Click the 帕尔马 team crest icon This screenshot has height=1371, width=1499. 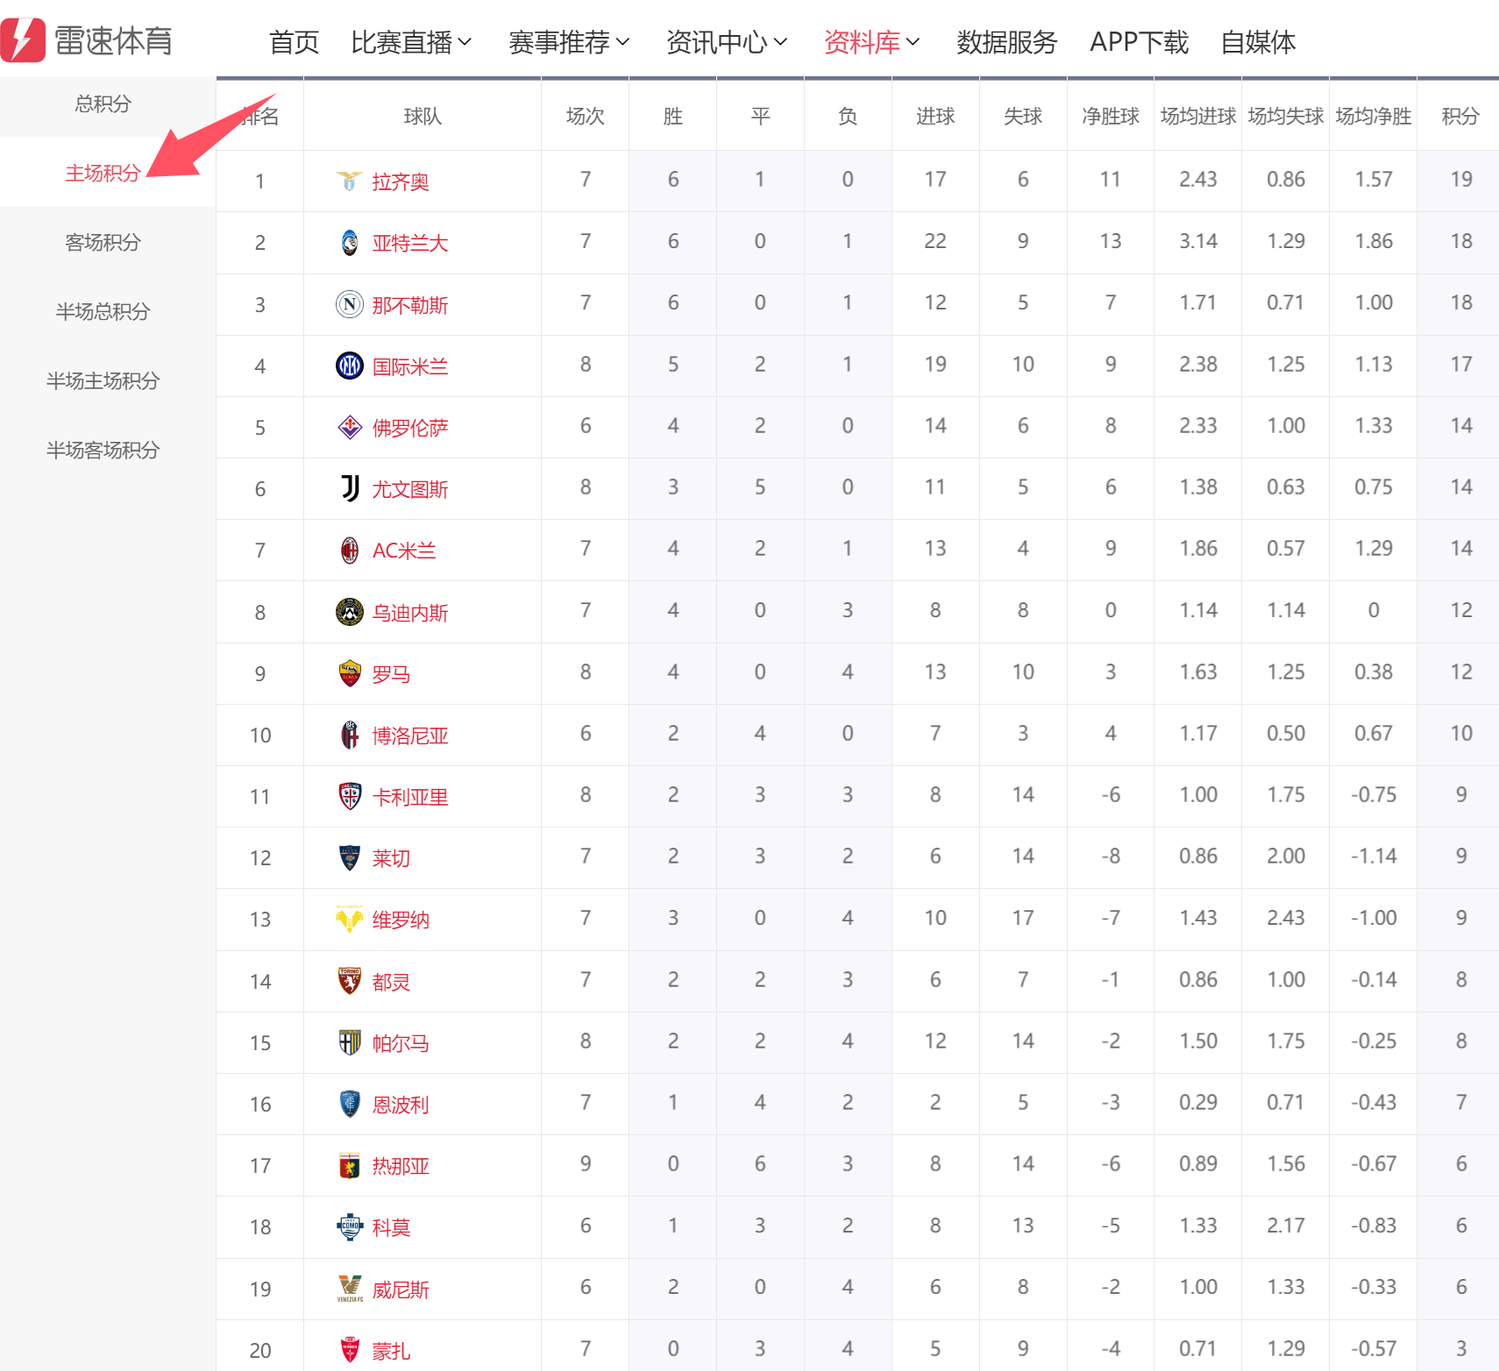350,1042
